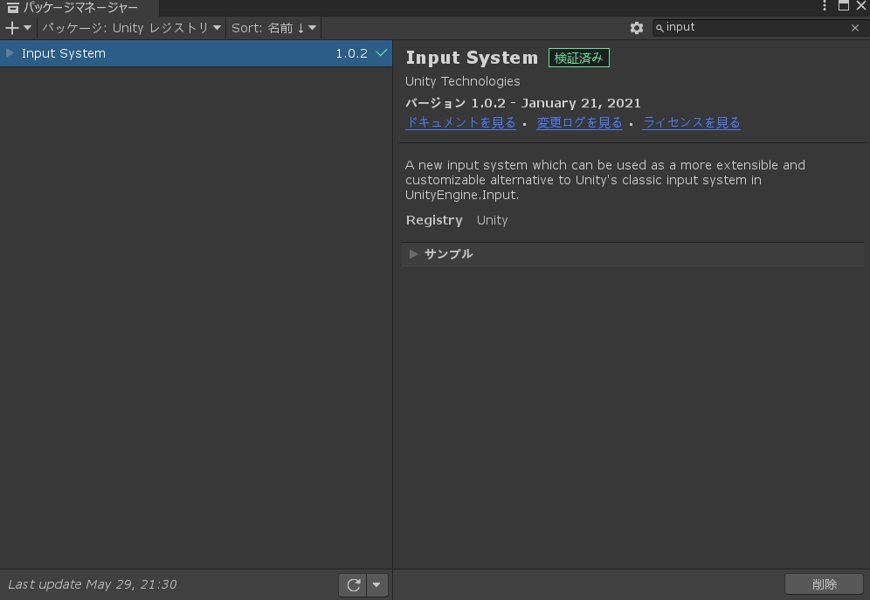Open the ドキュメントを見る link
The image size is (870, 600).
[460, 122]
